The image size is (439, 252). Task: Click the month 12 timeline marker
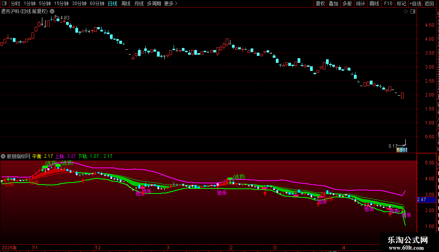coord(98,247)
